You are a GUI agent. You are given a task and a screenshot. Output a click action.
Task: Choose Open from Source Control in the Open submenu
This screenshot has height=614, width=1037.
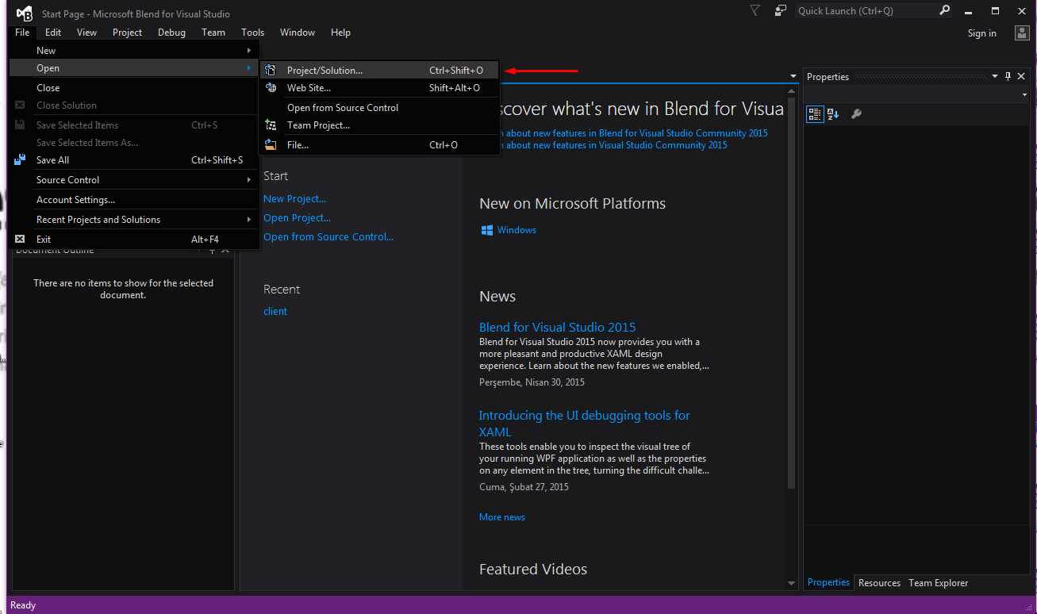(x=379, y=108)
